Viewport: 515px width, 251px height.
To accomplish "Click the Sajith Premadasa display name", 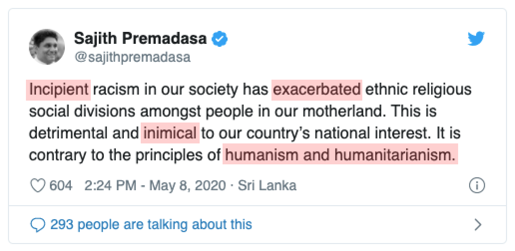I will [140, 39].
